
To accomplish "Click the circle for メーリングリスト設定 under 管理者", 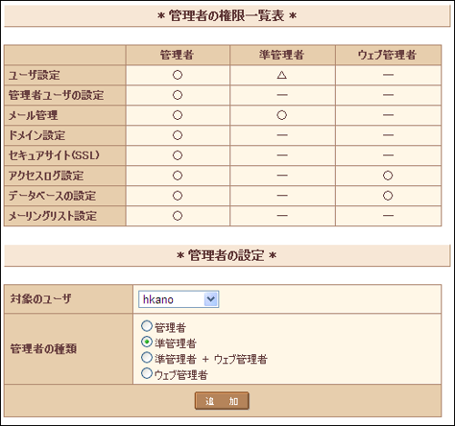I will point(177,216).
